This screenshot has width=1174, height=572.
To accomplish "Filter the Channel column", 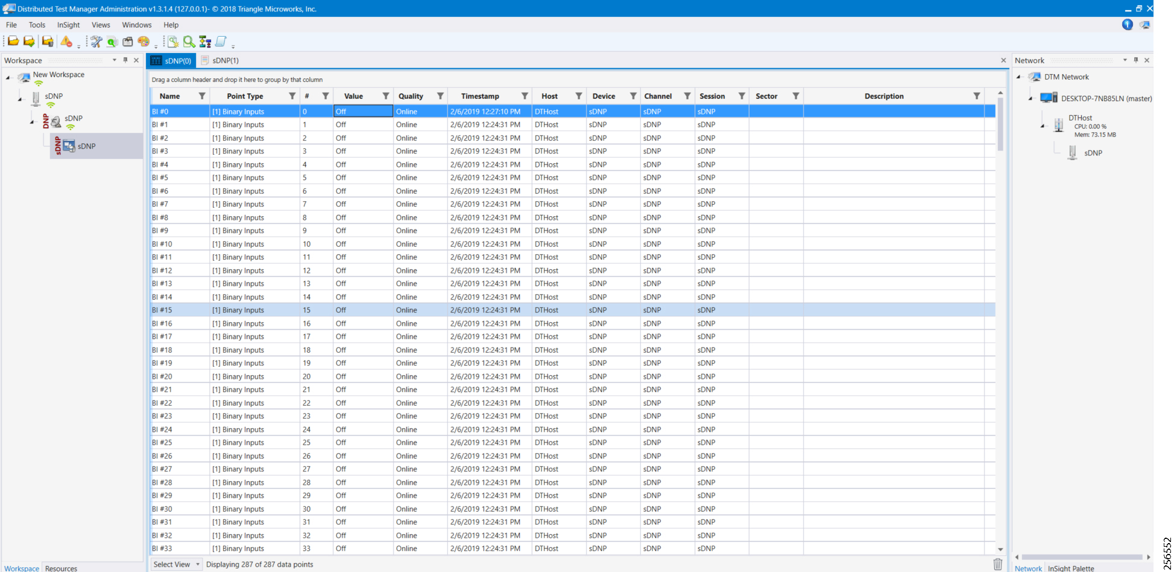I will pyautogui.click(x=687, y=96).
